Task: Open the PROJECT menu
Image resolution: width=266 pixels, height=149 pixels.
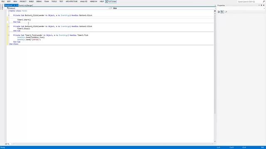Action: tap(23, 1)
